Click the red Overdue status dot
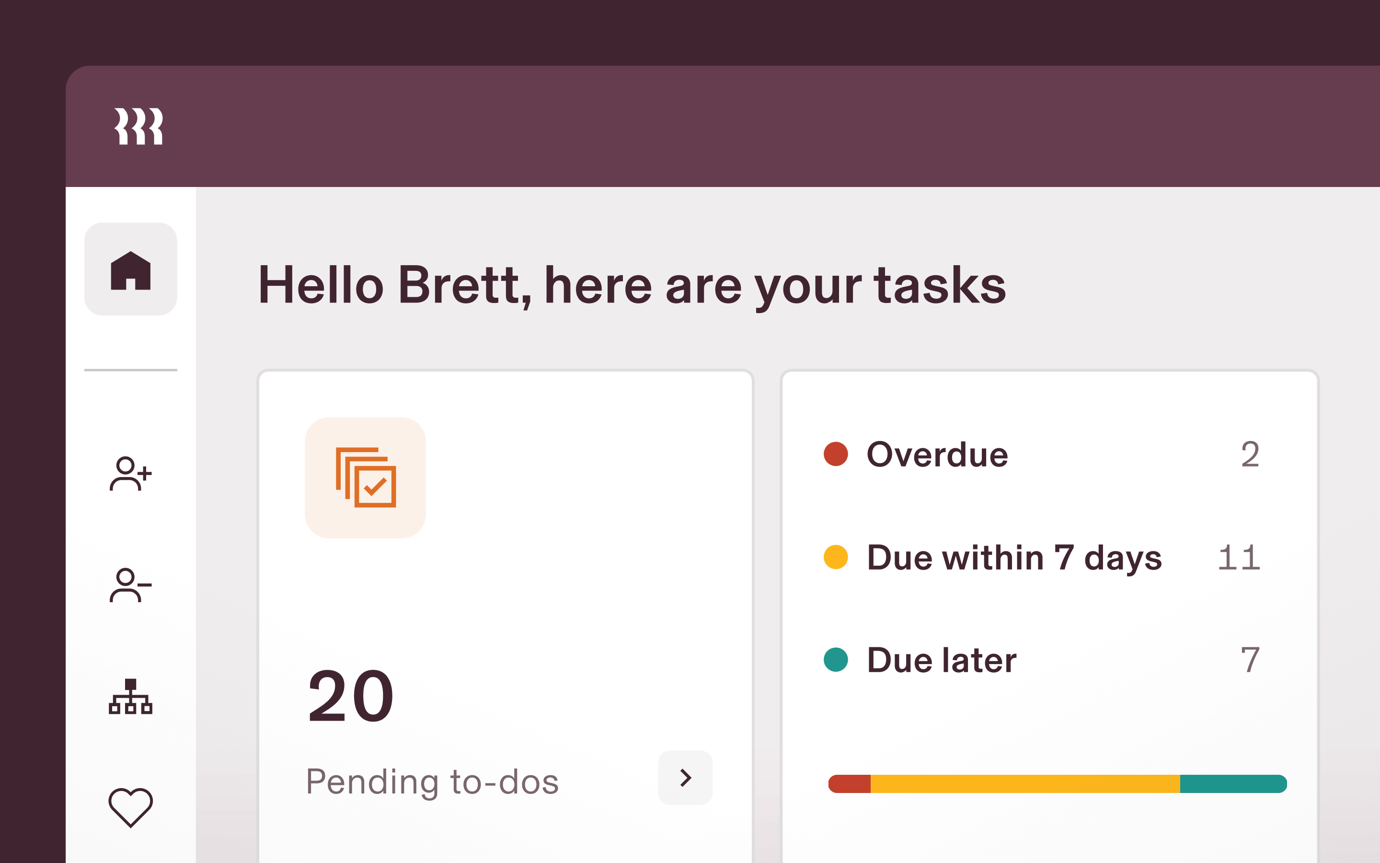Screen dimensions: 1380x863 pyautogui.click(x=836, y=455)
